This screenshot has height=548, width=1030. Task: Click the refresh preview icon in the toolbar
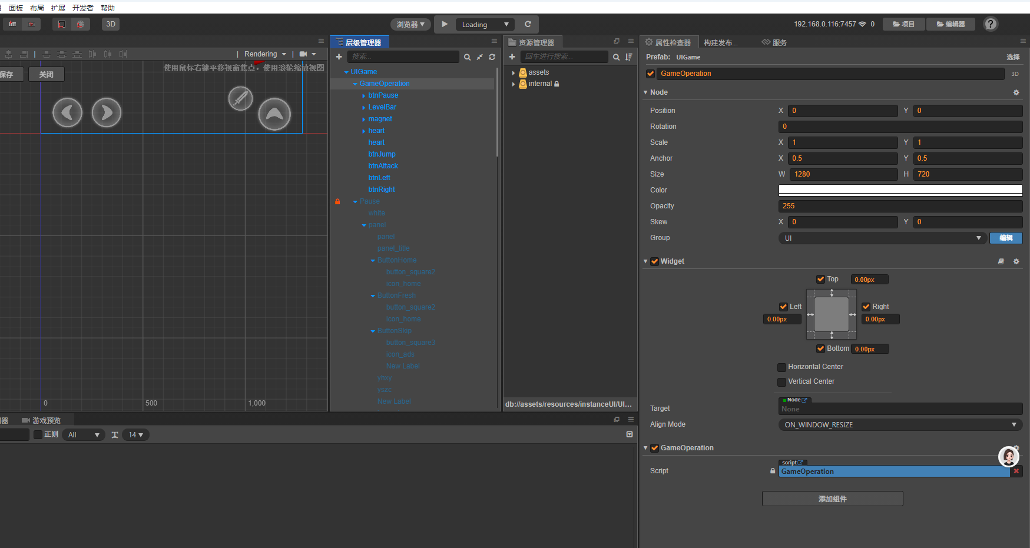click(528, 24)
